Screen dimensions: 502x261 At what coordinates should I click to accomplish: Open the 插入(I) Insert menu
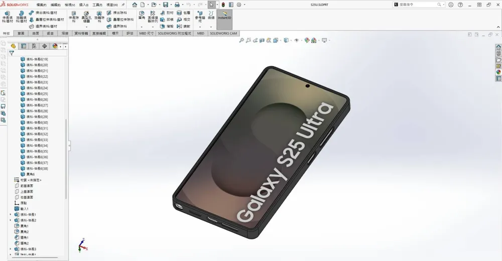[83, 5]
